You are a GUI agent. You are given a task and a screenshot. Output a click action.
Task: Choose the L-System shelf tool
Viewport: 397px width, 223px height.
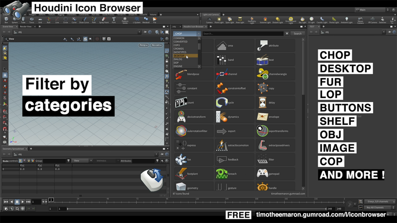(136, 20)
